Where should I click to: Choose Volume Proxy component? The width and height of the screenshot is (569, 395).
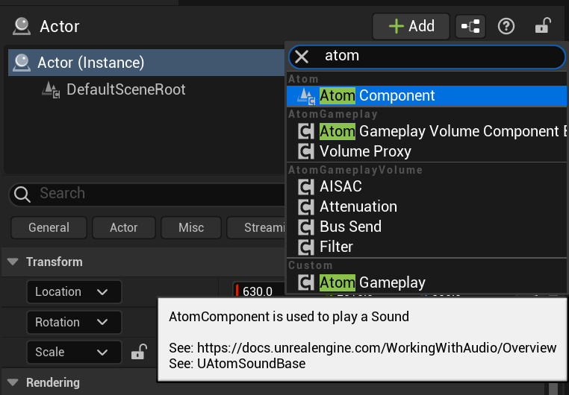pyautogui.click(x=426, y=151)
